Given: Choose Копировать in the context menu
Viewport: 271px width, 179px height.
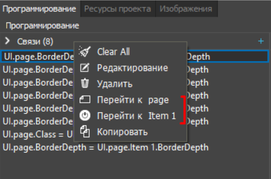Looking at the screenshot, I should click(x=130, y=132).
